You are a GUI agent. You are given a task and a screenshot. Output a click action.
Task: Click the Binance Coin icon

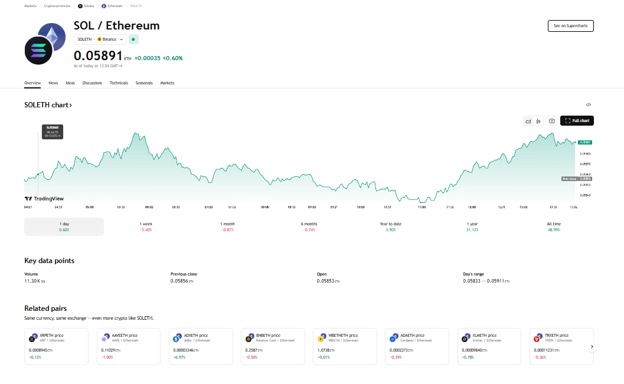click(x=249, y=339)
